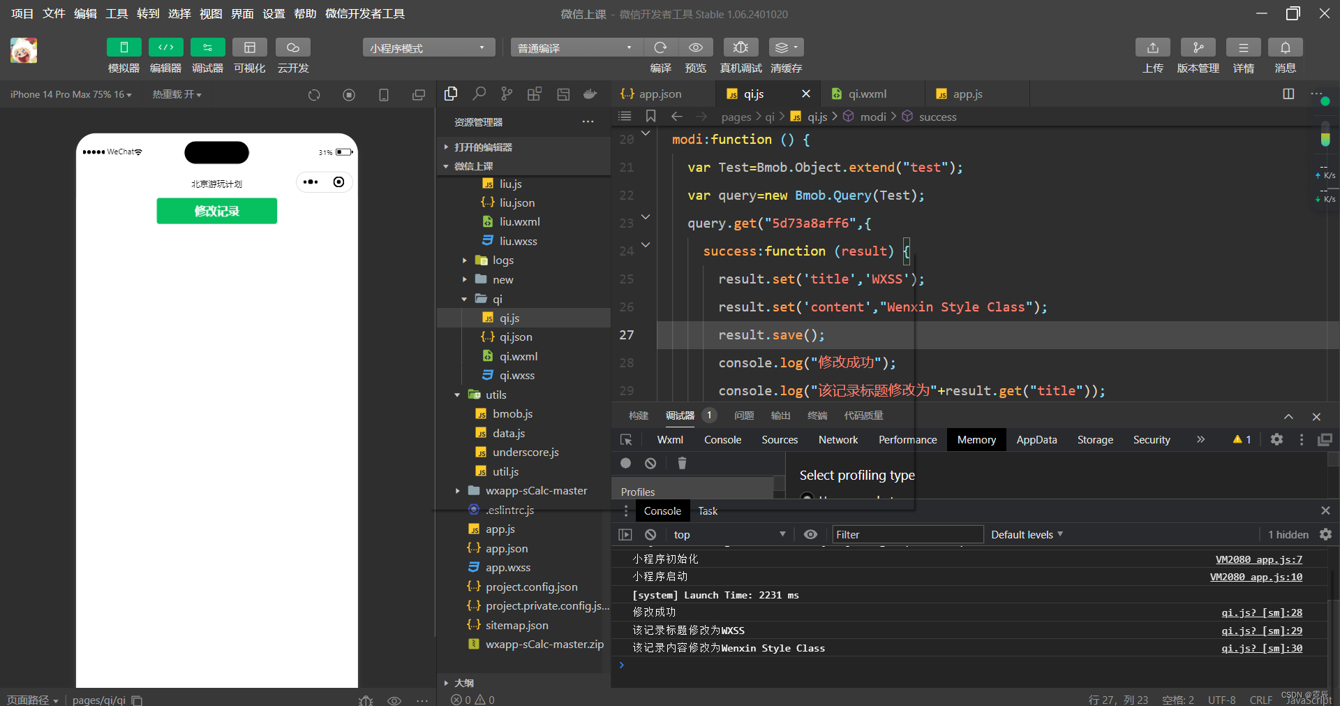Open the Default levels dropdown

point(1027,534)
